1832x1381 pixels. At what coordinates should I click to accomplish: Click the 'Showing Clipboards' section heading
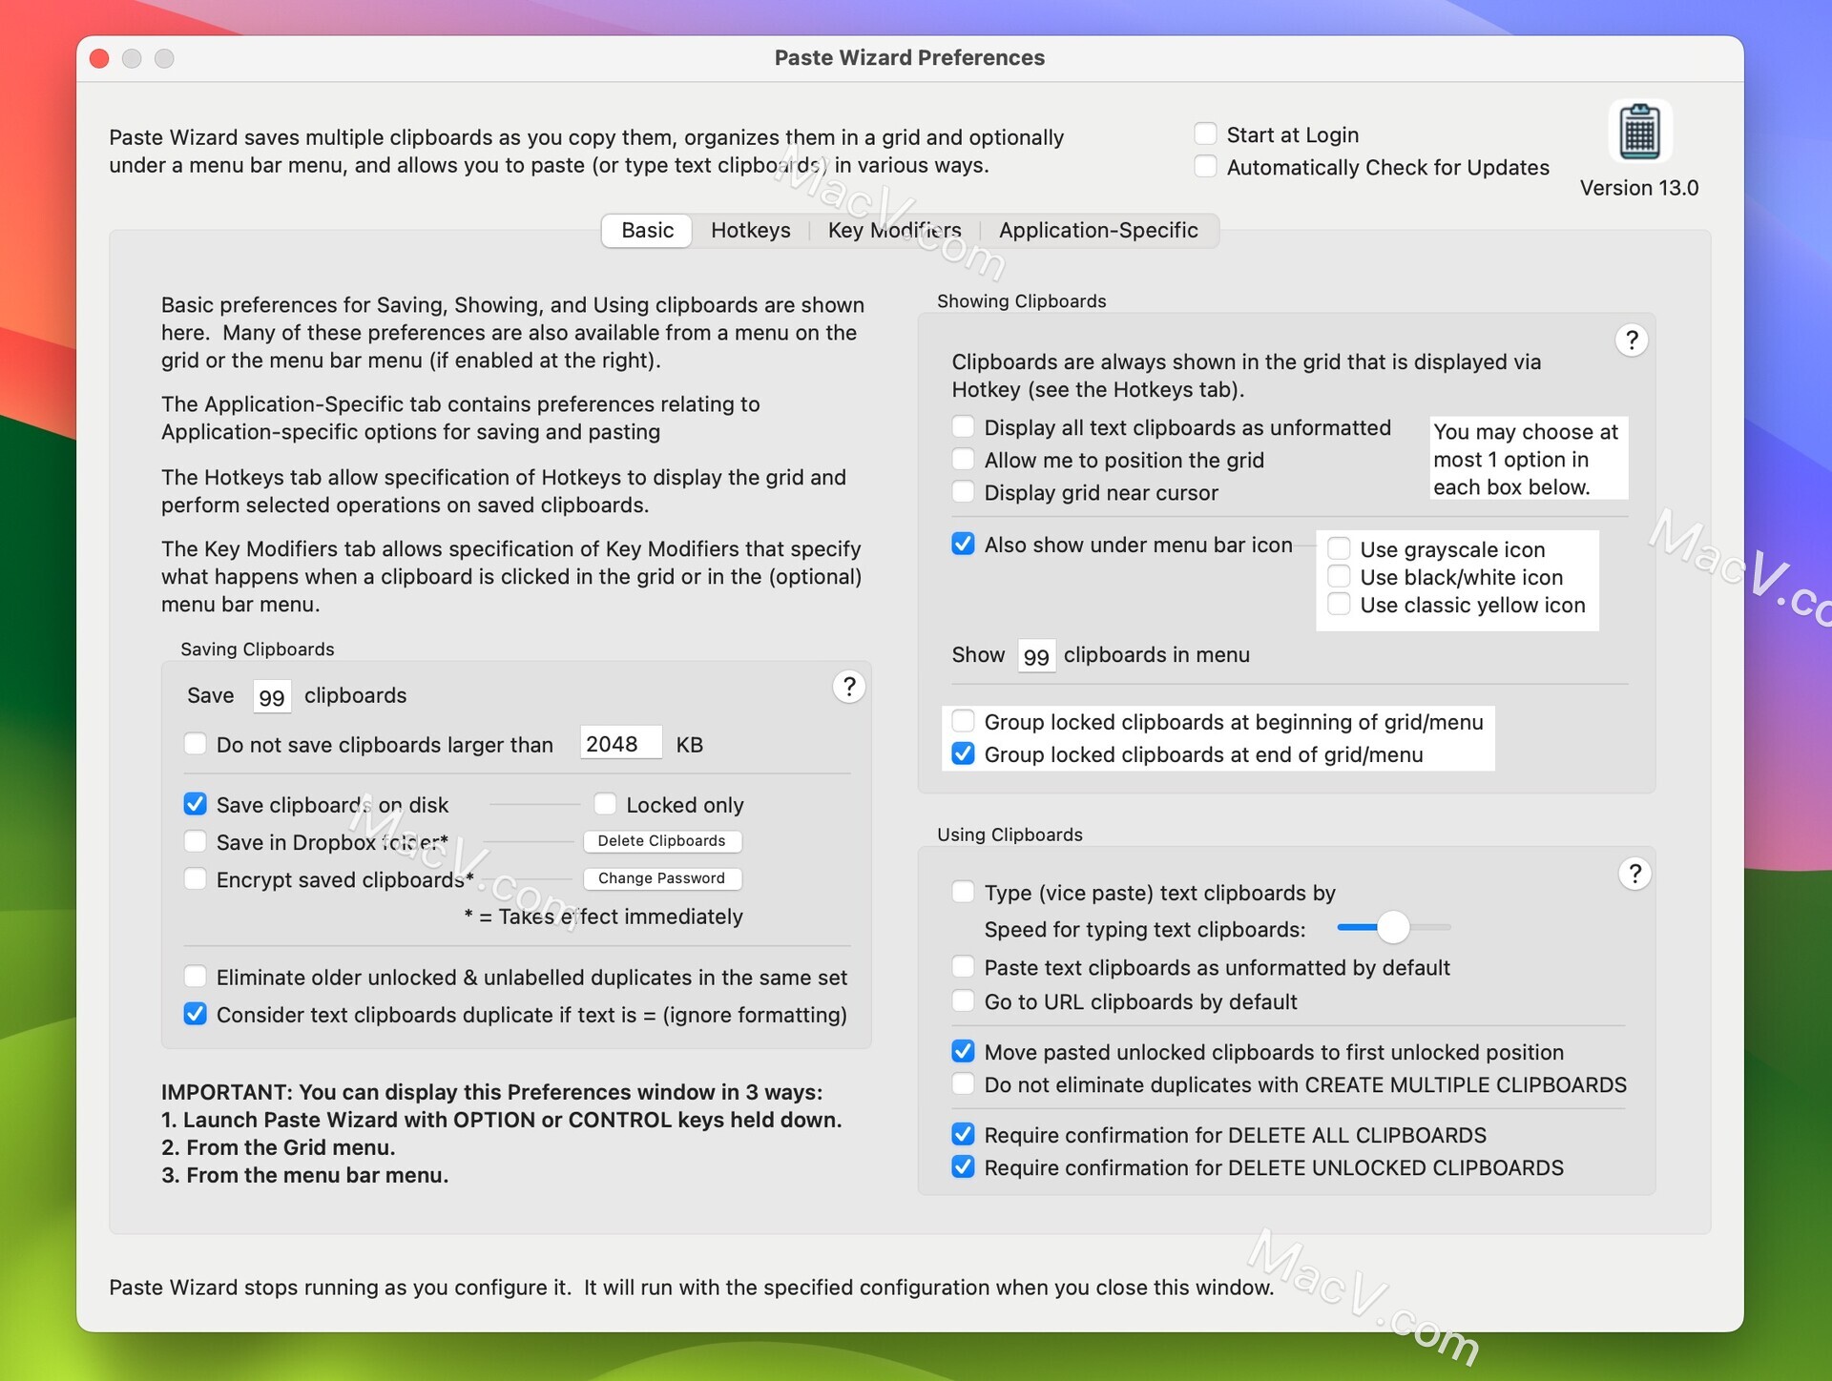pyautogui.click(x=1022, y=301)
